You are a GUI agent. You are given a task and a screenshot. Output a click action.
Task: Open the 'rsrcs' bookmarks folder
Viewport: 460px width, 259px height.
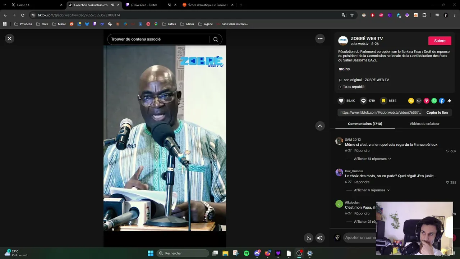42,24
